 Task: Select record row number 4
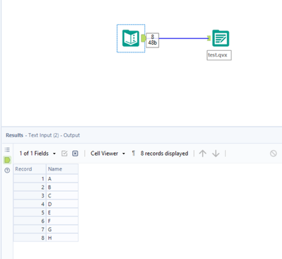click(30, 204)
